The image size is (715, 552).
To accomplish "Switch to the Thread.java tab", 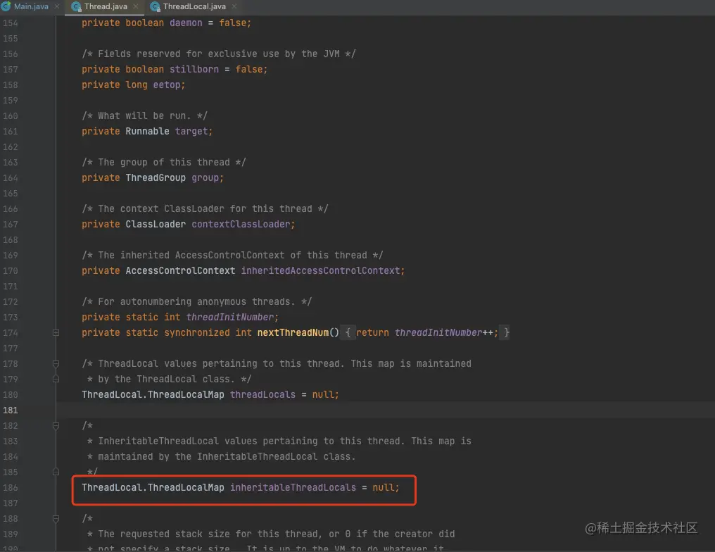I will (106, 6).
